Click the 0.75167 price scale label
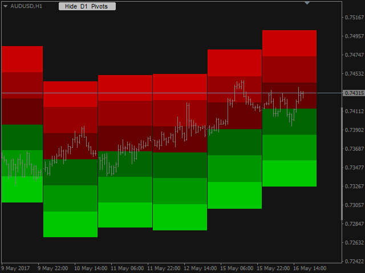365x273 pixels. 354,18
